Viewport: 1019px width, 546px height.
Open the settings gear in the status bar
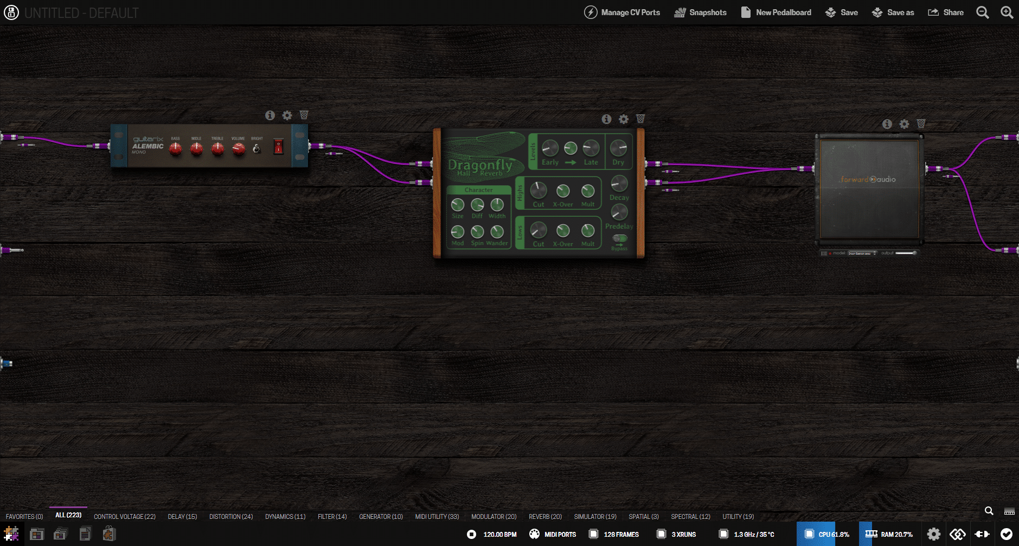[934, 534]
